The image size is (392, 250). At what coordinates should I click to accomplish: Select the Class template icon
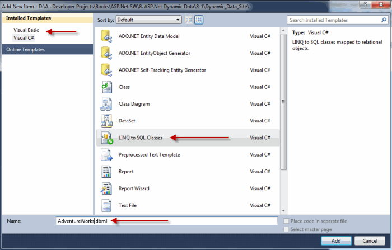click(106, 87)
